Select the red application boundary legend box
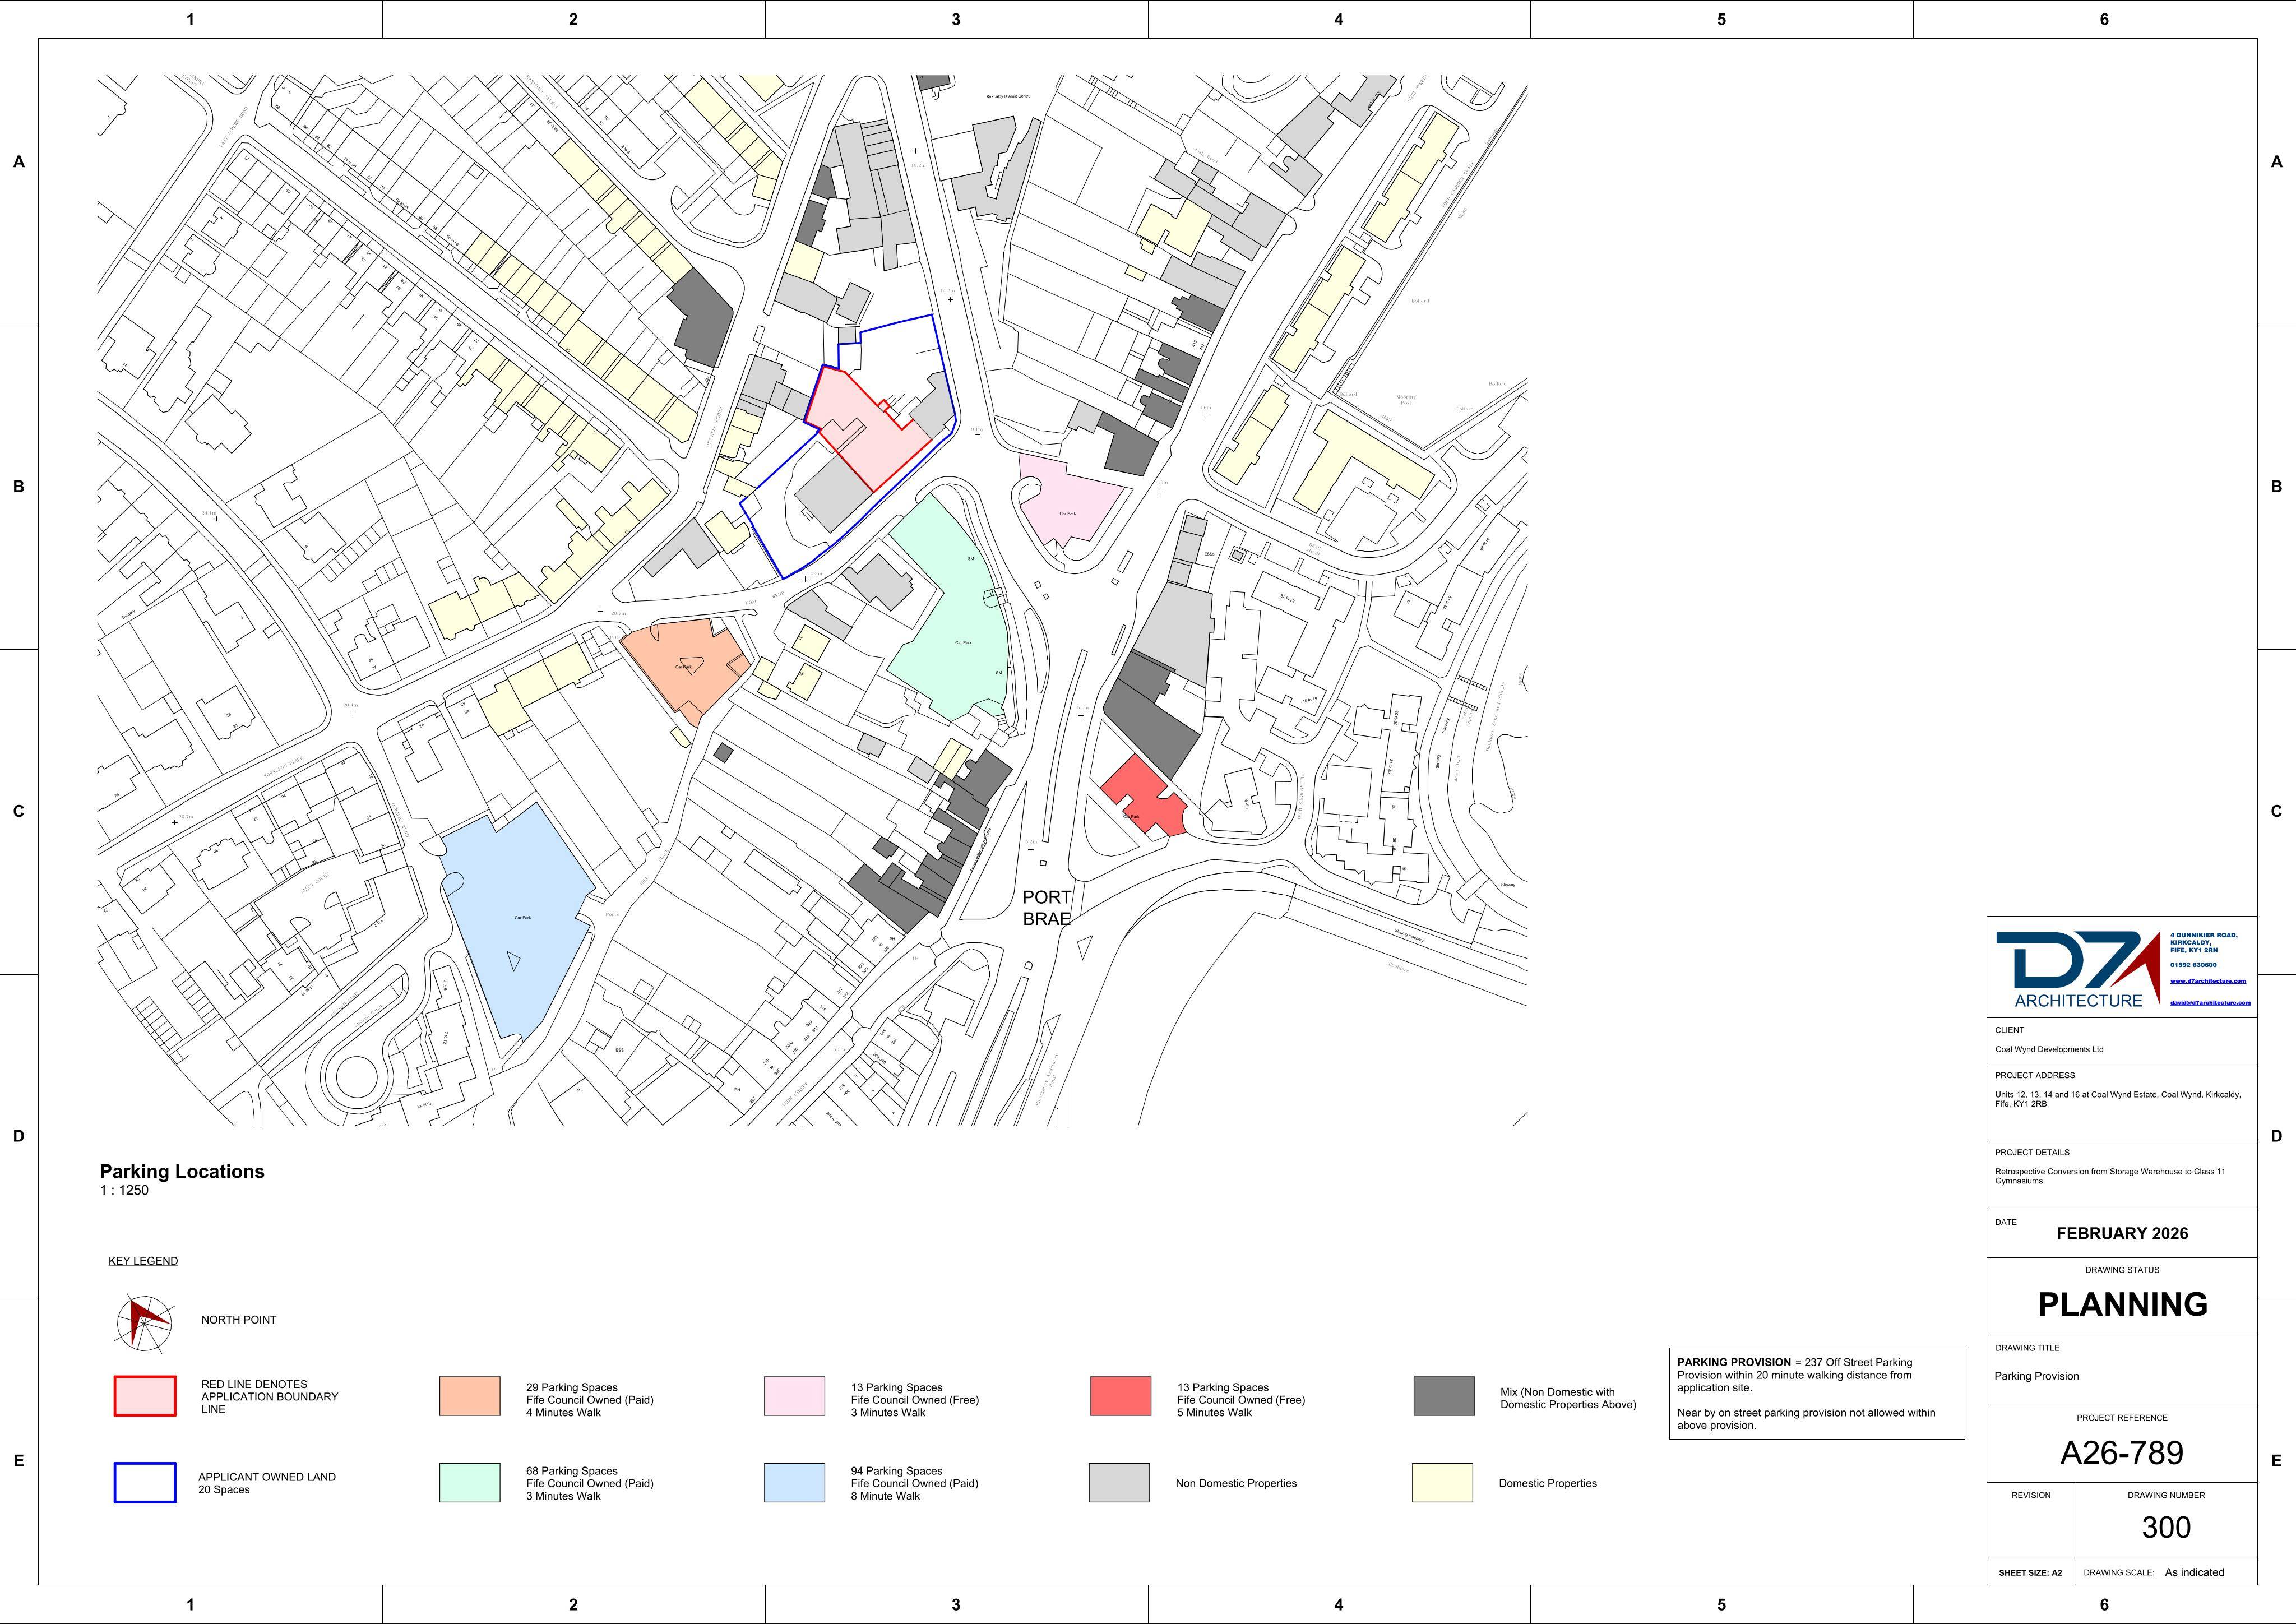 [x=145, y=1396]
